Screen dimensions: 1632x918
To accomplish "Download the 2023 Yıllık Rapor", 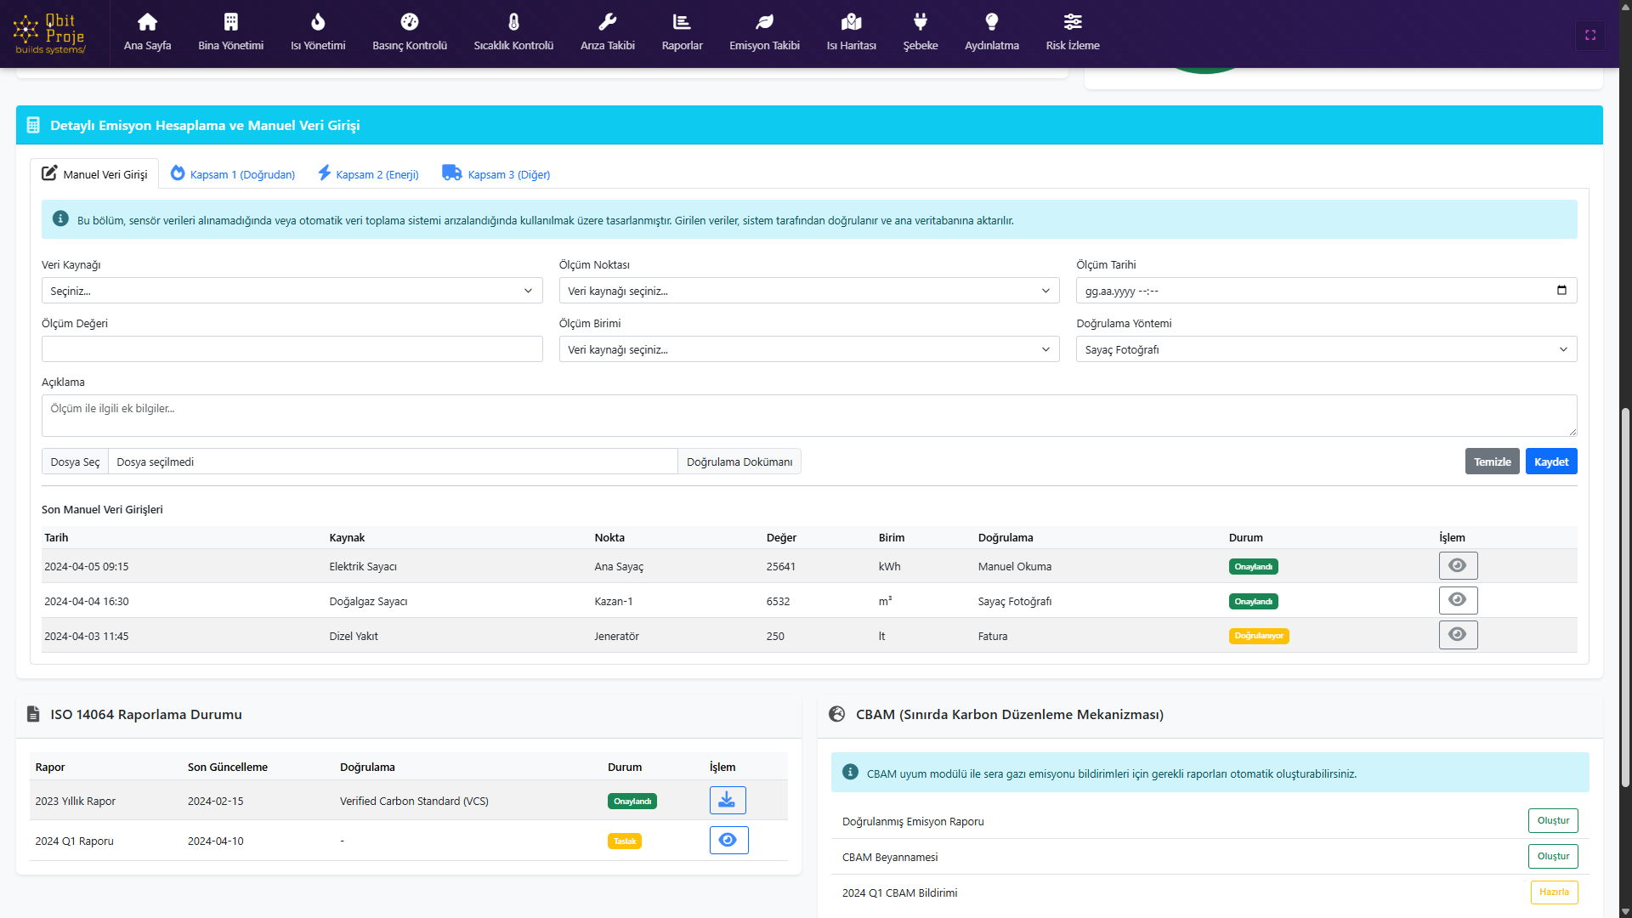I will (x=728, y=800).
